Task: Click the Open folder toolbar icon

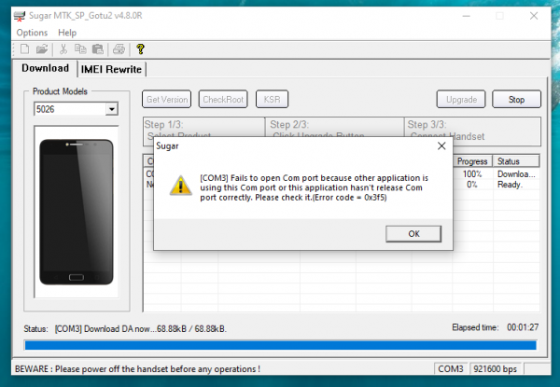Action: (x=42, y=48)
